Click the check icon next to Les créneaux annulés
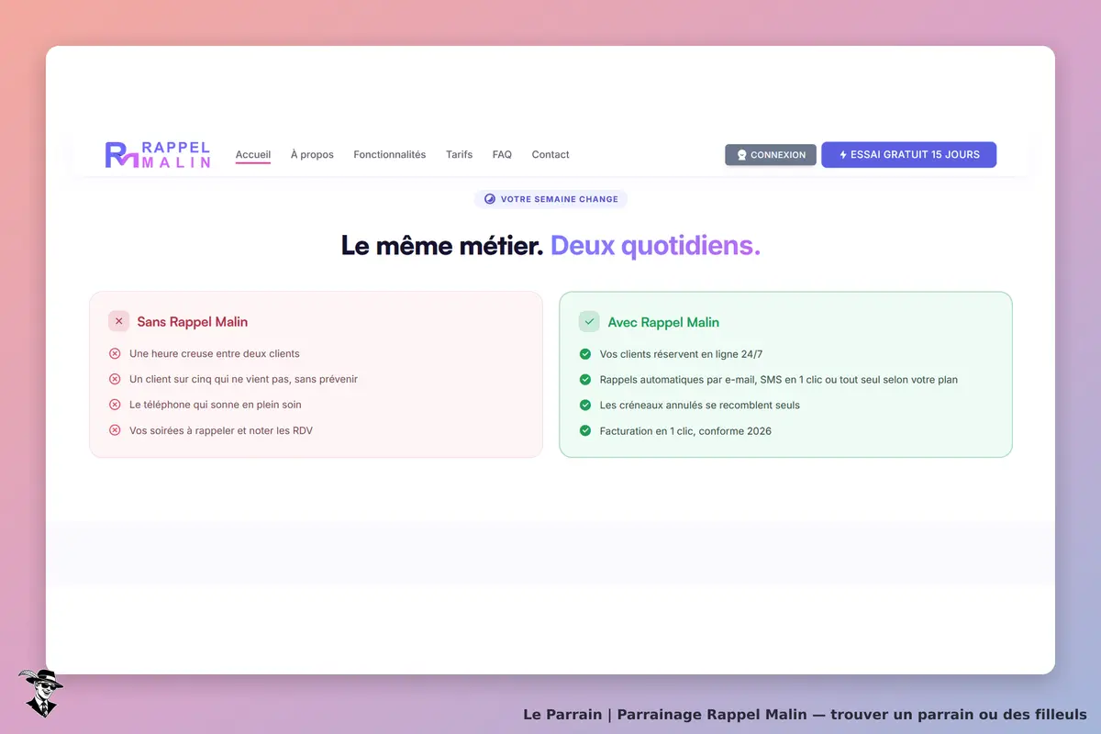The height and width of the screenshot is (734, 1101). pyautogui.click(x=585, y=405)
